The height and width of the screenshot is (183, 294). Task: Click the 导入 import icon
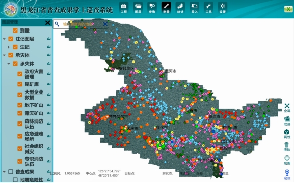[194, 8]
